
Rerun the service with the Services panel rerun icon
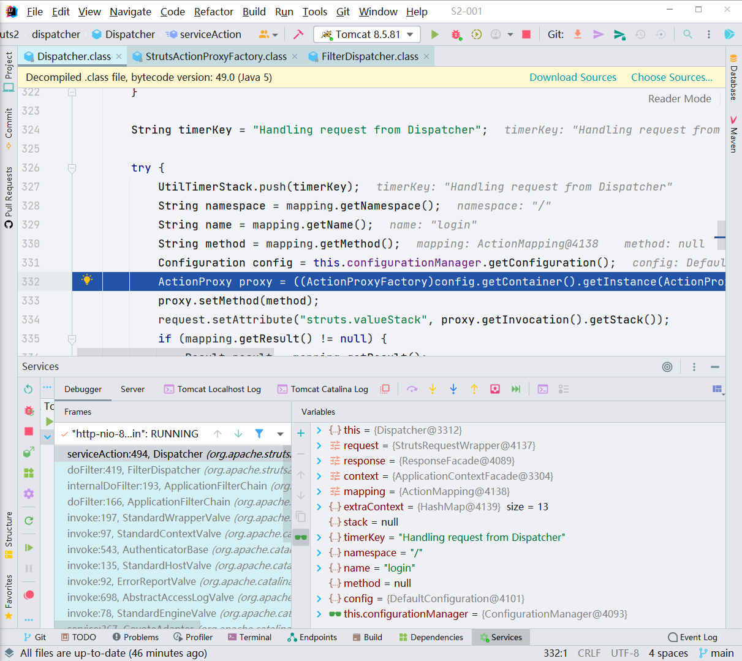pos(28,389)
